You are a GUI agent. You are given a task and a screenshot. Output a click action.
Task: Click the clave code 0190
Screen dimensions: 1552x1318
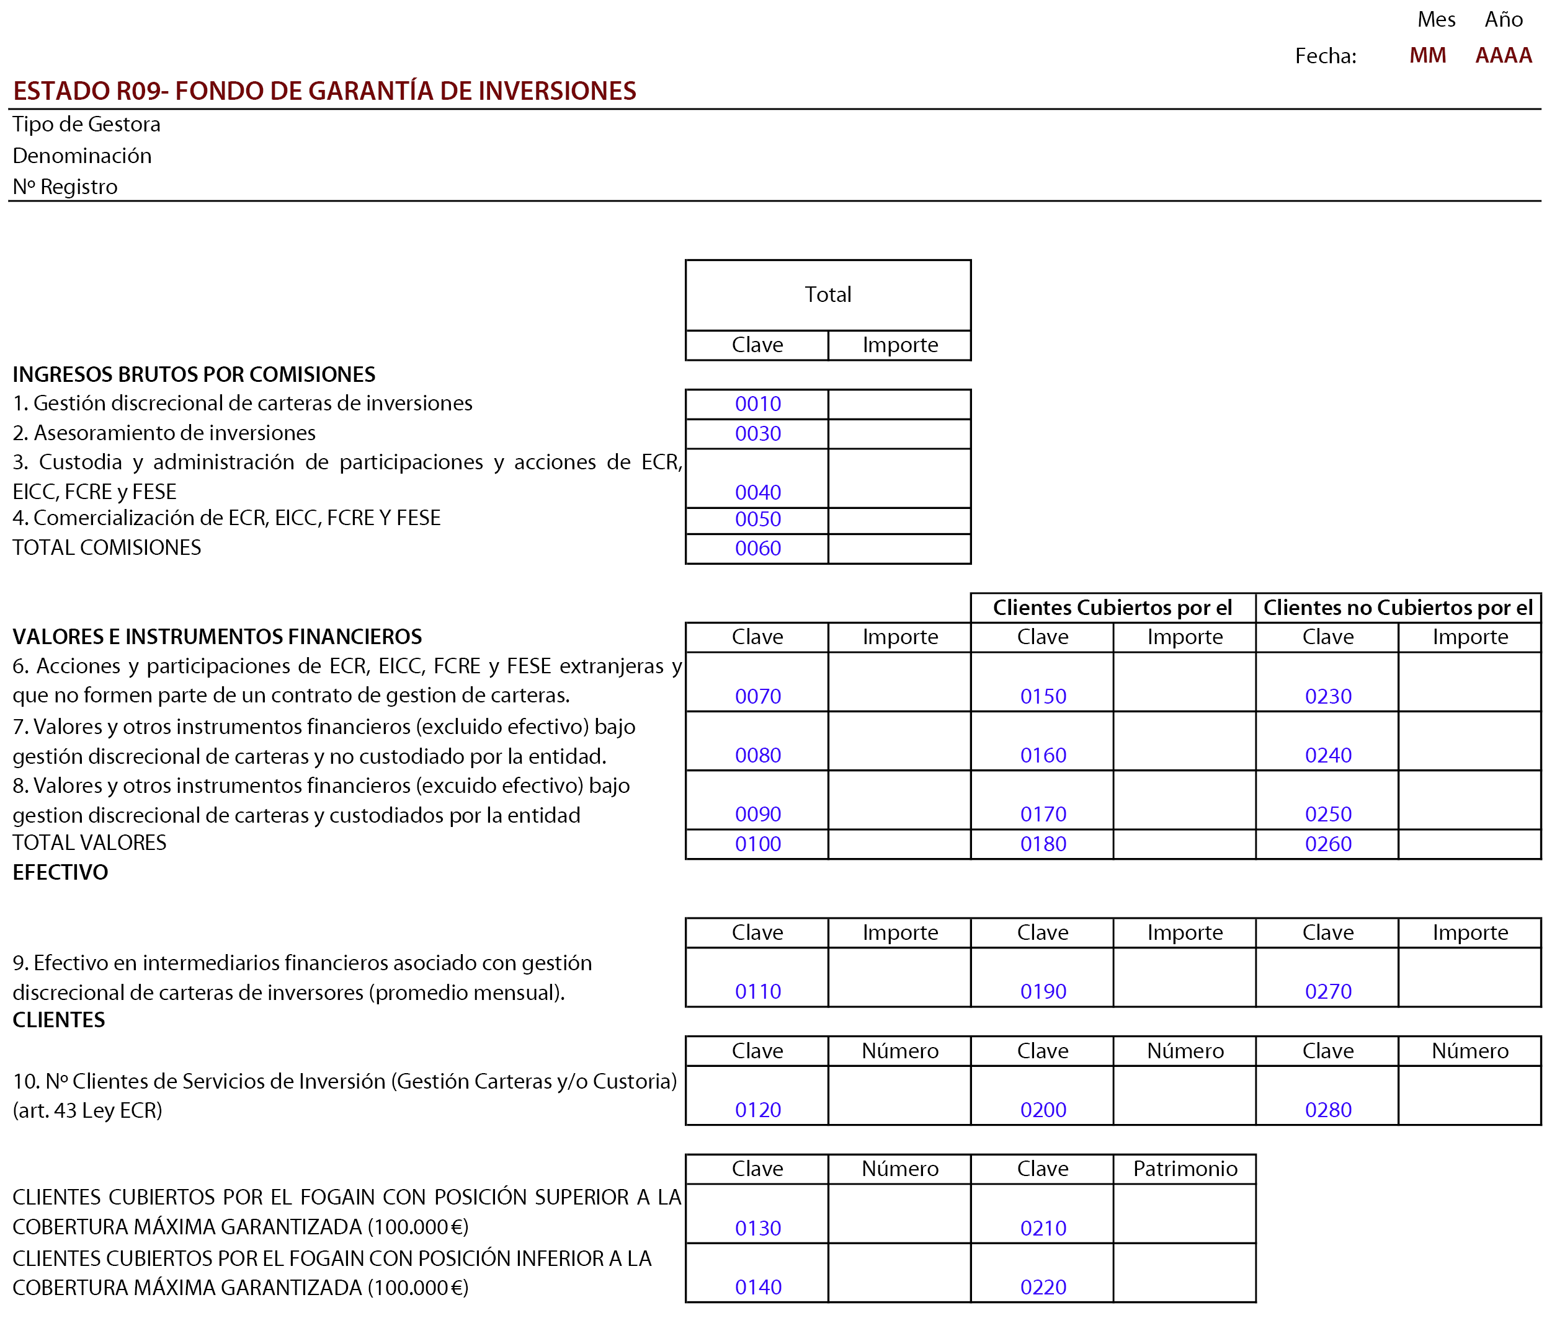(1043, 991)
